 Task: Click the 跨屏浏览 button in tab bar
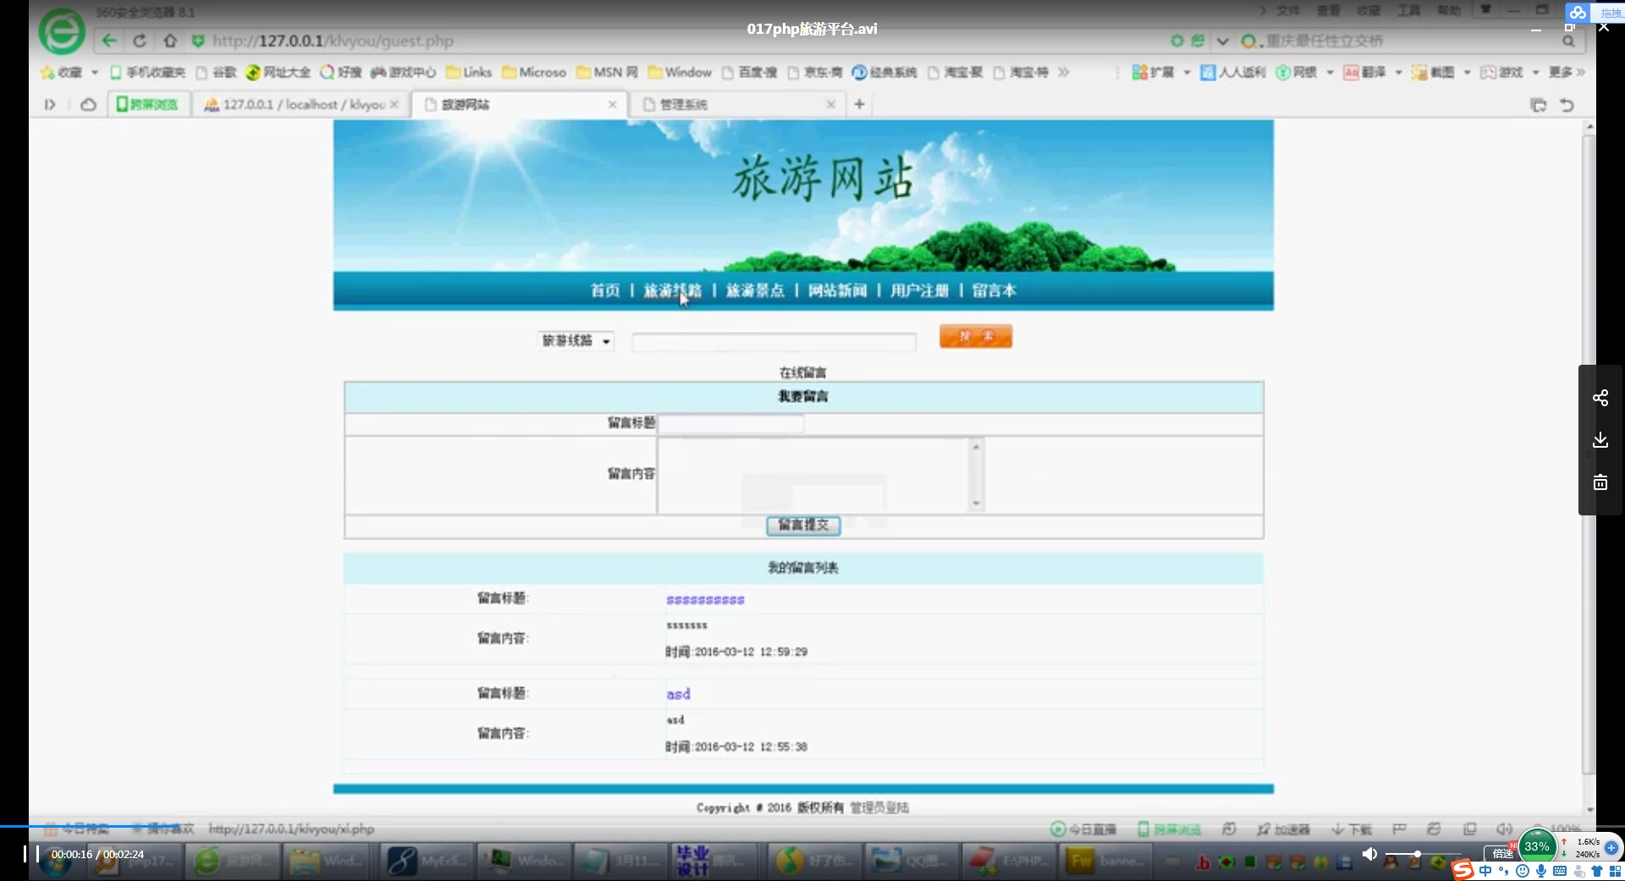pos(147,105)
